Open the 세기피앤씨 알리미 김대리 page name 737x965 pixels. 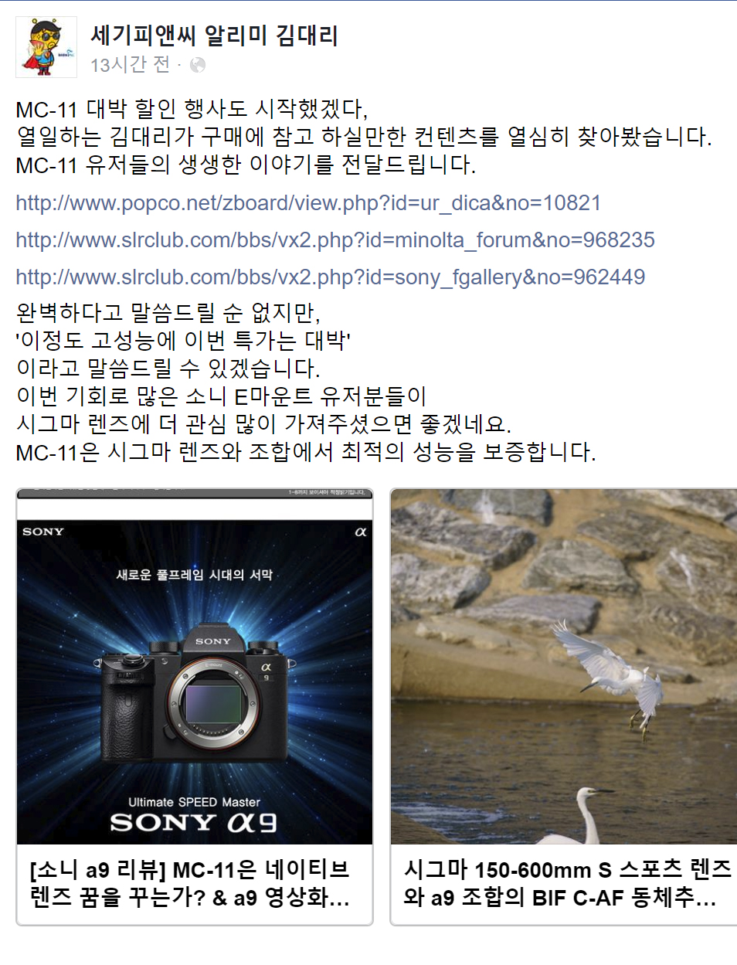[215, 35]
